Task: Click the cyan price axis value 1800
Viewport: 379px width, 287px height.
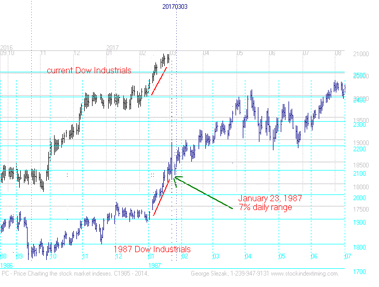Action: click(x=359, y=247)
